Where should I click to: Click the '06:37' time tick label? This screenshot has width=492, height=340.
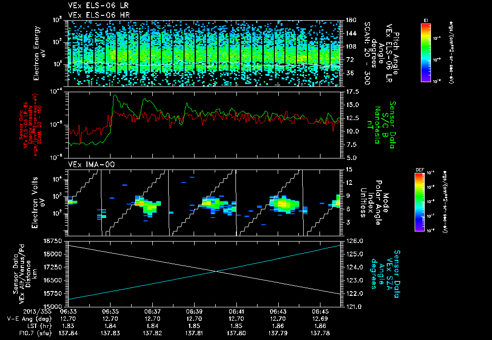[x=152, y=312]
